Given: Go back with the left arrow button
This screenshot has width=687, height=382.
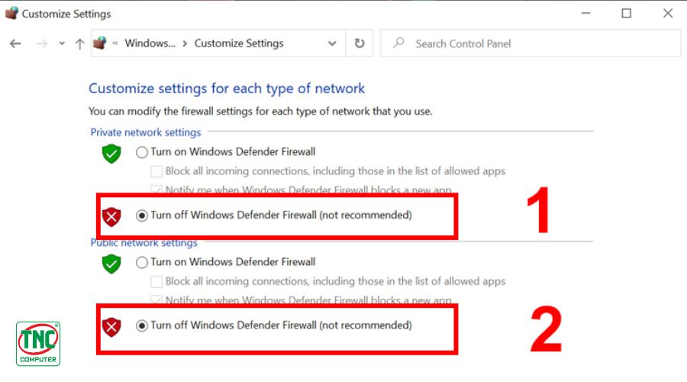Looking at the screenshot, I should click(15, 44).
